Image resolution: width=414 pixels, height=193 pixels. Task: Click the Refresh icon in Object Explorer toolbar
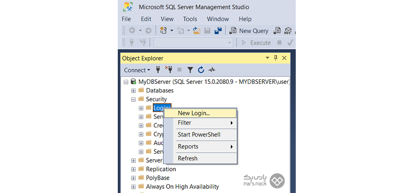pos(201,70)
